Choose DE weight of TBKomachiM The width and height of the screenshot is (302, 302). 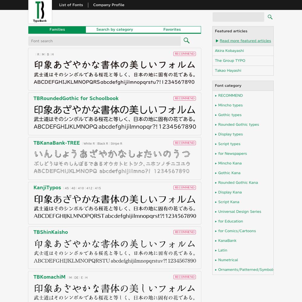(76, 278)
